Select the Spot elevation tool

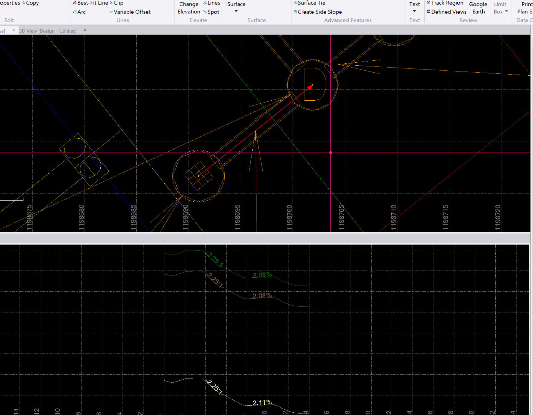click(205, 12)
